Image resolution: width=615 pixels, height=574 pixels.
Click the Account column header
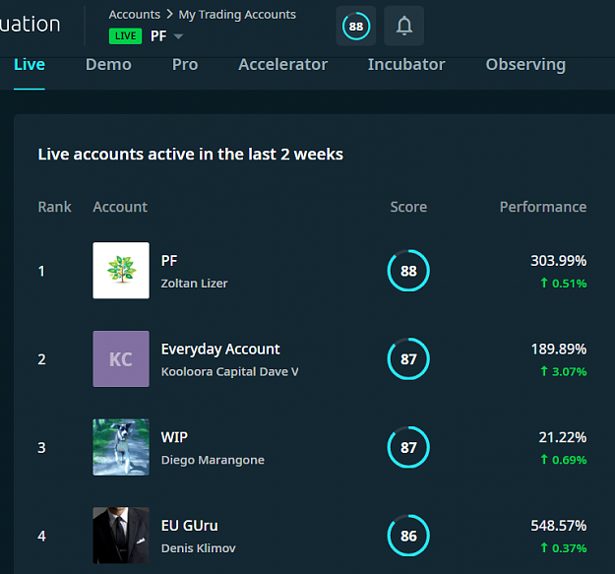[120, 207]
